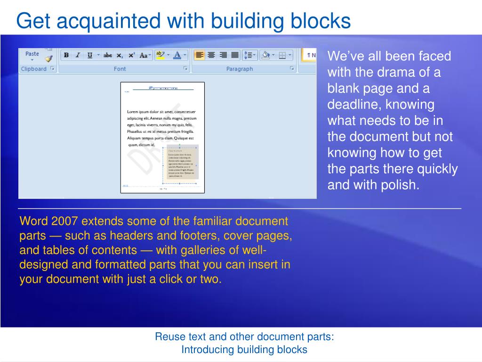
Task: Open the Paste options dropdown arrow
Action: coord(32,60)
